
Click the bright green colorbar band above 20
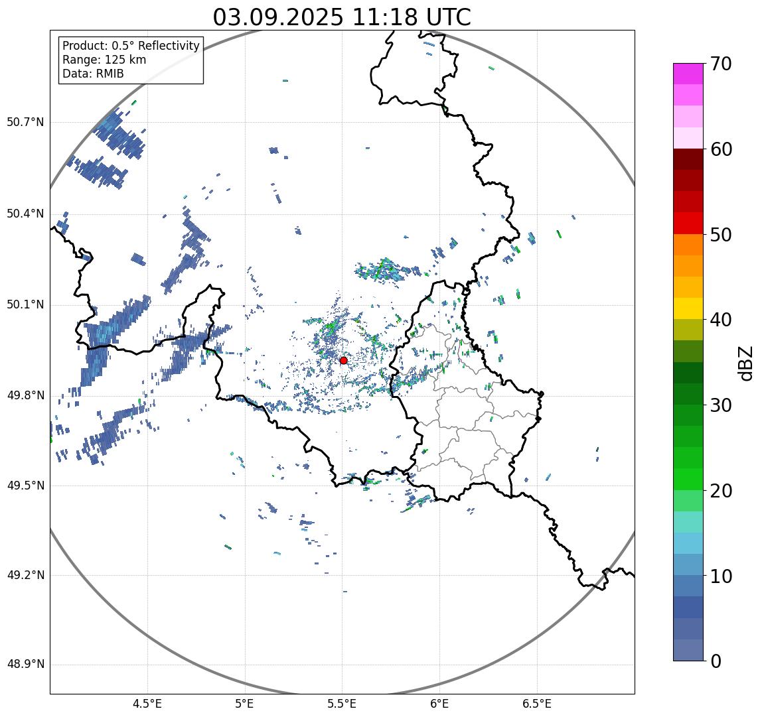[x=688, y=480]
